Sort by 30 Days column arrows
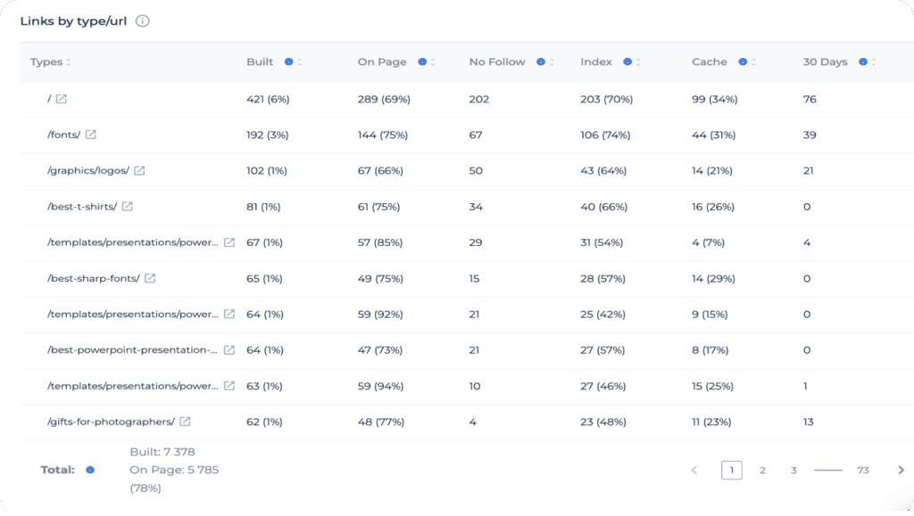This screenshot has height=516, width=914. pyautogui.click(x=874, y=62)
